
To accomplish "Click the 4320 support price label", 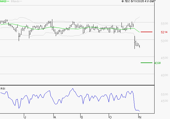I will pos(158,63).
